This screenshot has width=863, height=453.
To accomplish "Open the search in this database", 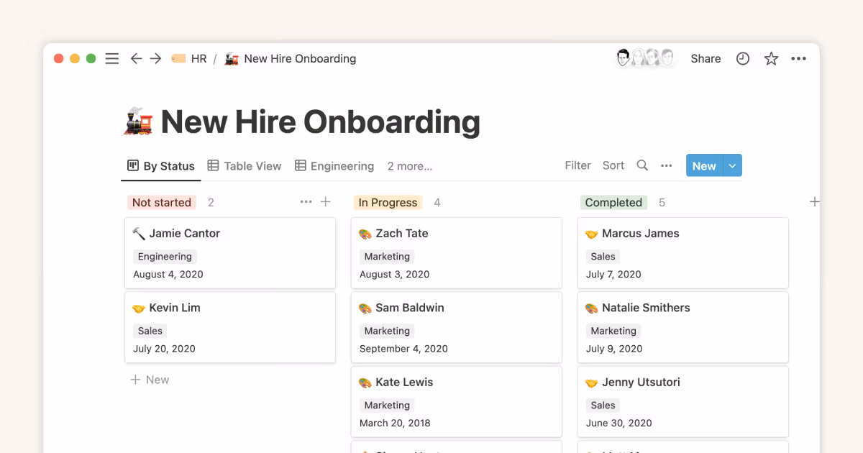I will (x=642, y=165).
